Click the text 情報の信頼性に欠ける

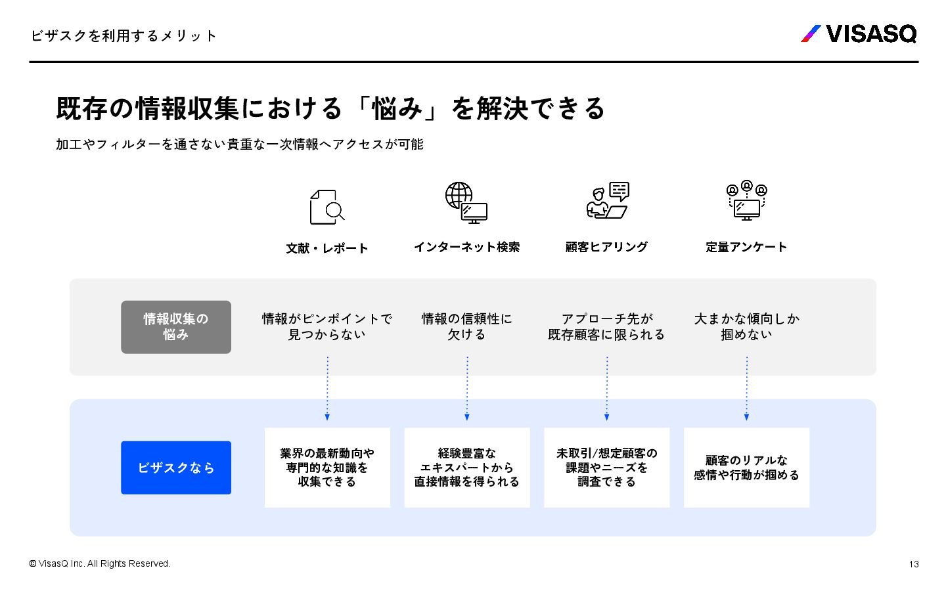(x=467, y=326)
